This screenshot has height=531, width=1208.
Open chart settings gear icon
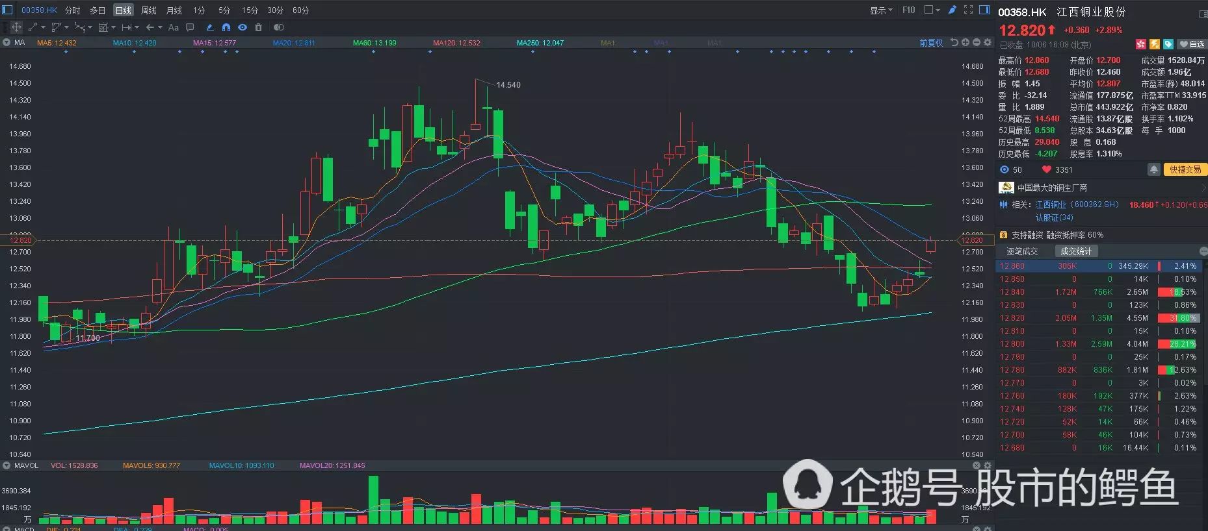point(988,43)
